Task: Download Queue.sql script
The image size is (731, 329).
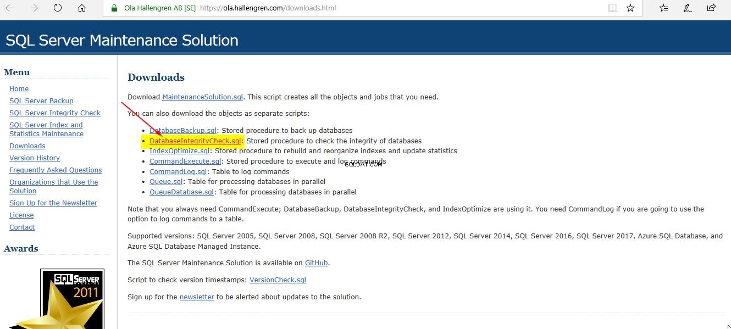Action: pyautogui.click(x=167, y=182)
